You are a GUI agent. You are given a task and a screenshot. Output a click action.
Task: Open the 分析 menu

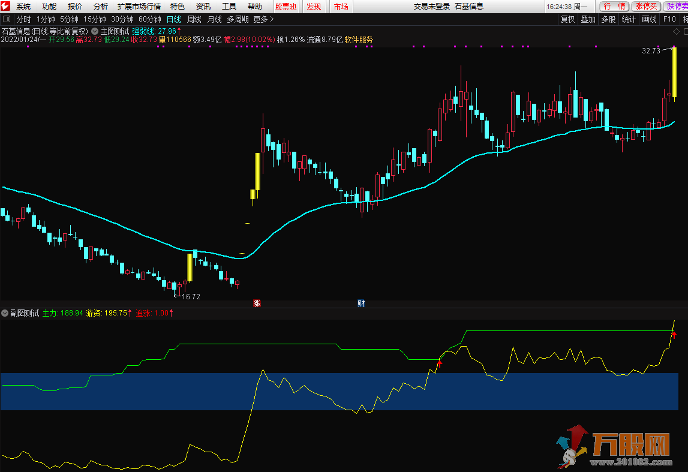(x=101, y=7)
